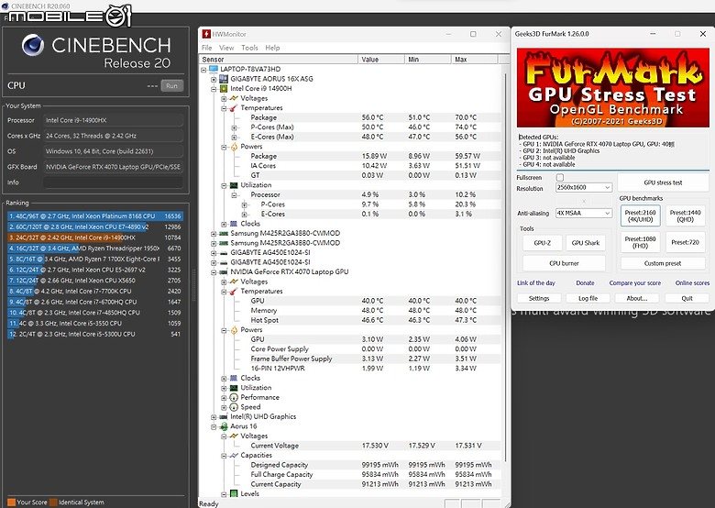The width and height of the screenshot is (715, 508).
Task: Click the battery Levels icon
Action: [234, 494]
